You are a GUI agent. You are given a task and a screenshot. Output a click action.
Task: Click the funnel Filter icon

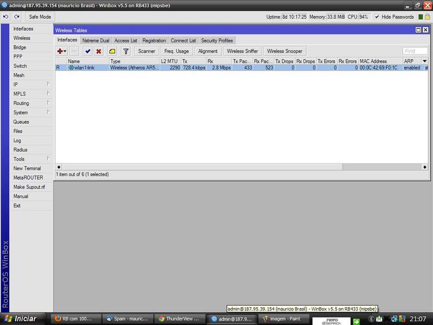point(126,51)
